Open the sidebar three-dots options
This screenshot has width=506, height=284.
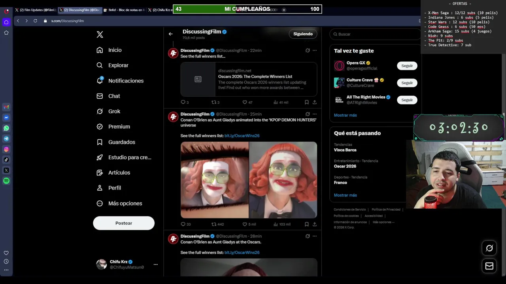click(x=6, y=270)
